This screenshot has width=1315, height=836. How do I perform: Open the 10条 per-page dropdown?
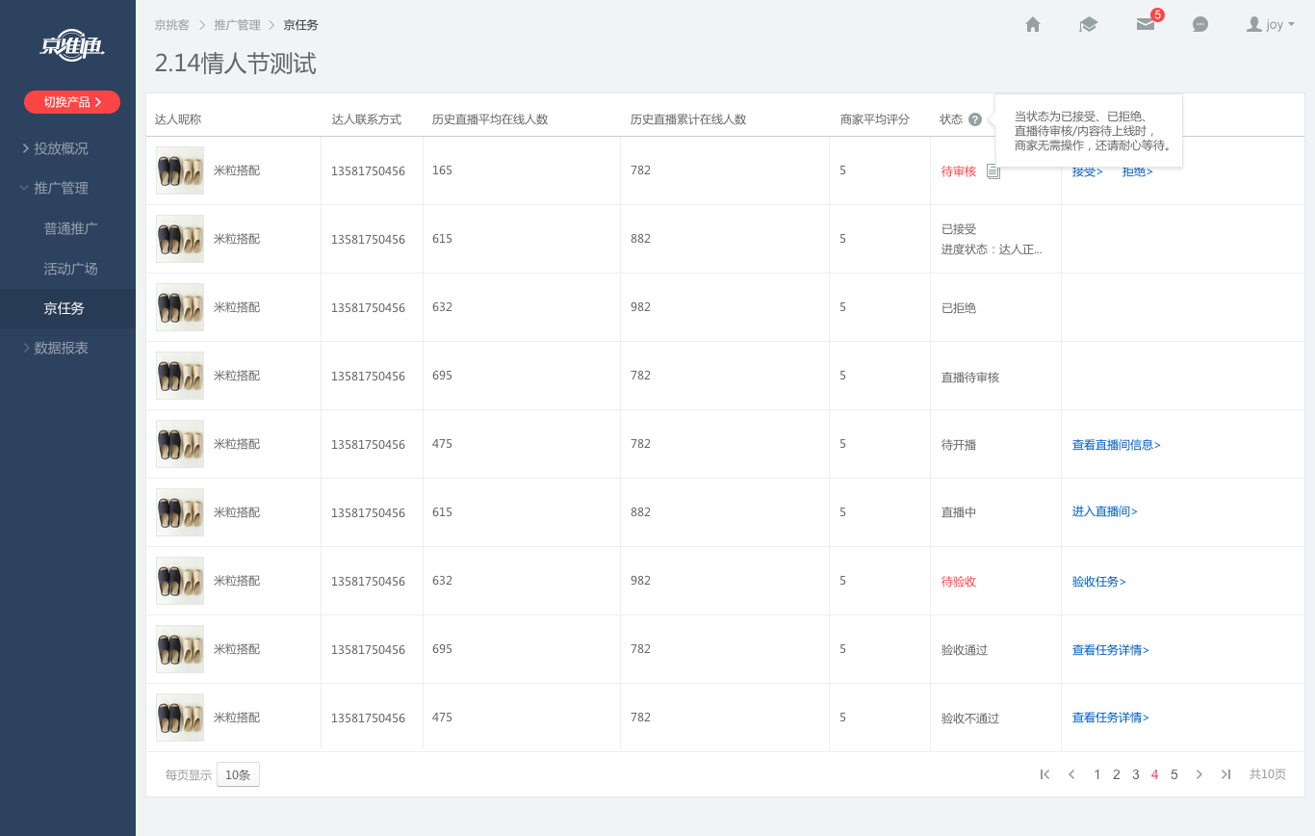(x=238, y=774)
